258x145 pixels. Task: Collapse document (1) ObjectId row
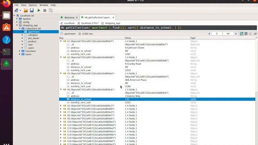click(61, 41)
